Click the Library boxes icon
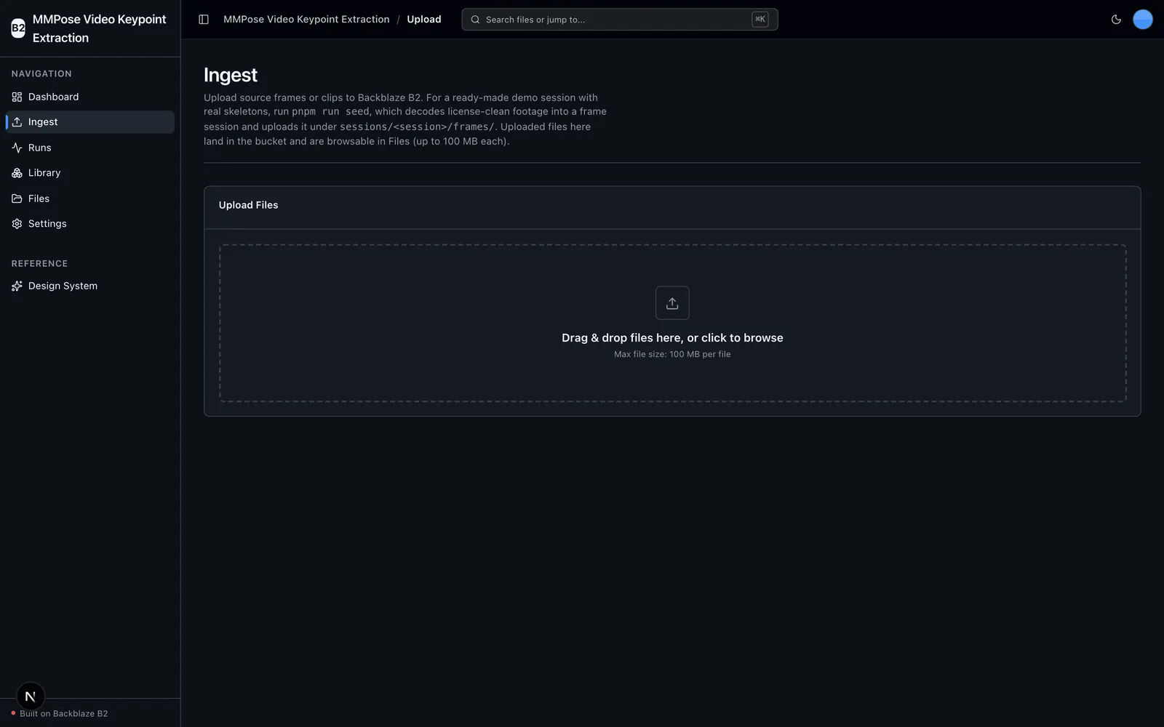 click(x=17, y=173)
